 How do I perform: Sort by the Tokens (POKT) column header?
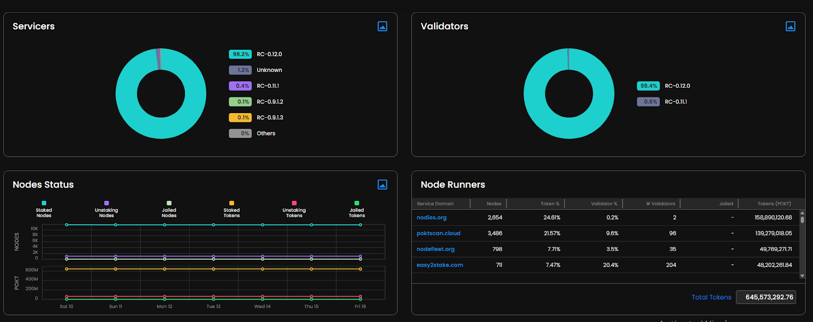click(774, 204)
